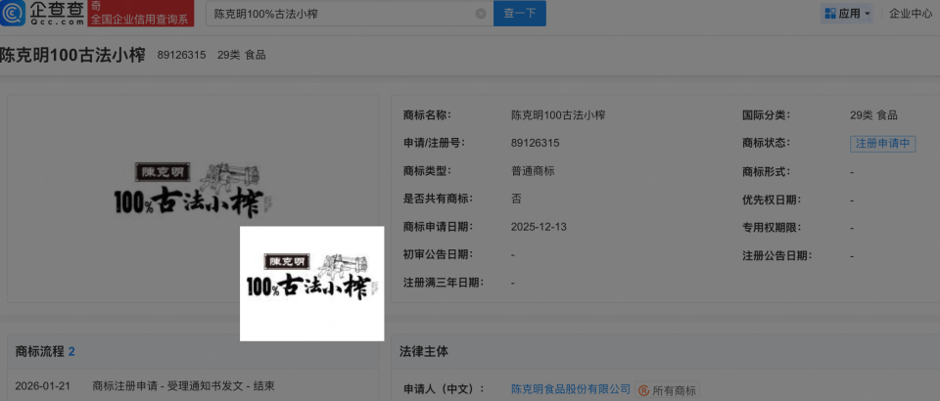Select the application date 2025-12-13
The height and width of the screenshot is (401, 940).
[x=539, y=227]
